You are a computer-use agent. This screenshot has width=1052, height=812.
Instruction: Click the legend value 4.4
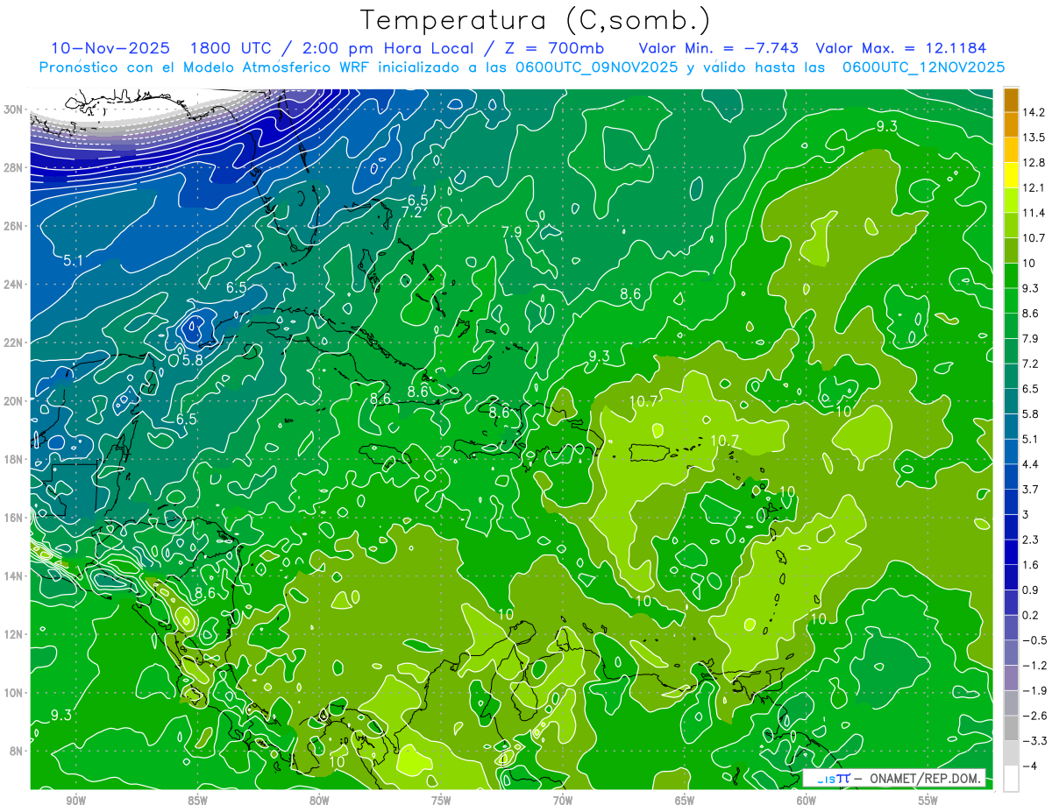(1030, 464)
